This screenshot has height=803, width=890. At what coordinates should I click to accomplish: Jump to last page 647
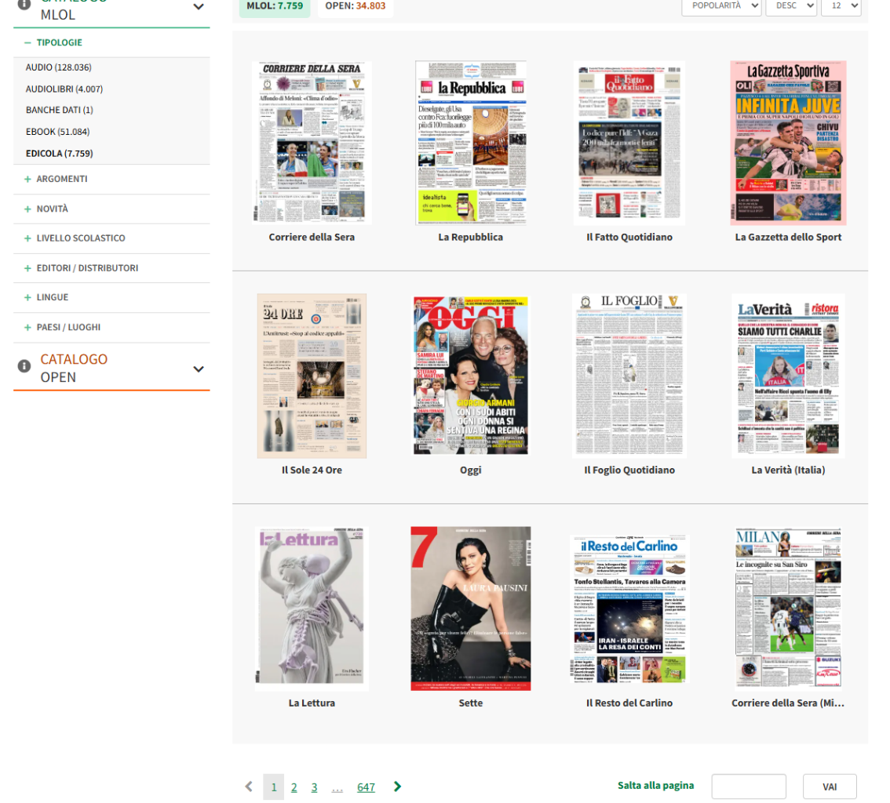366,787
